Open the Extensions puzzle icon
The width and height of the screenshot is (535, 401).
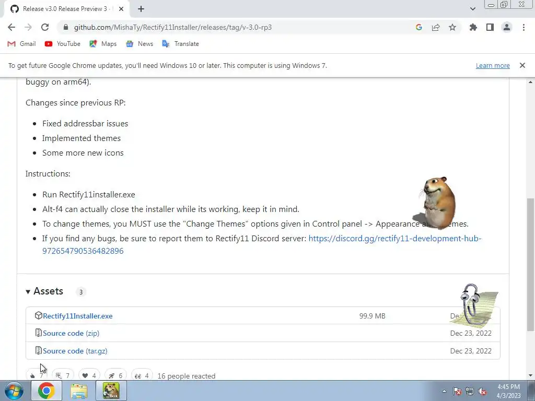(x=473, y=27)
